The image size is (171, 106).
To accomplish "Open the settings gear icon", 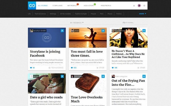I will point(144,5).
